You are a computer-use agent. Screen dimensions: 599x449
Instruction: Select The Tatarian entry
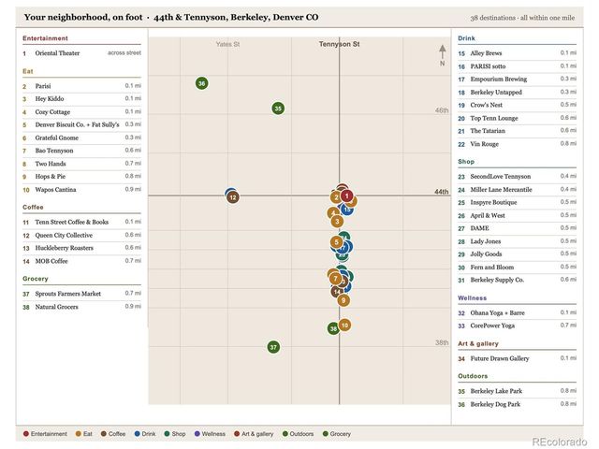tap(518, 131)
